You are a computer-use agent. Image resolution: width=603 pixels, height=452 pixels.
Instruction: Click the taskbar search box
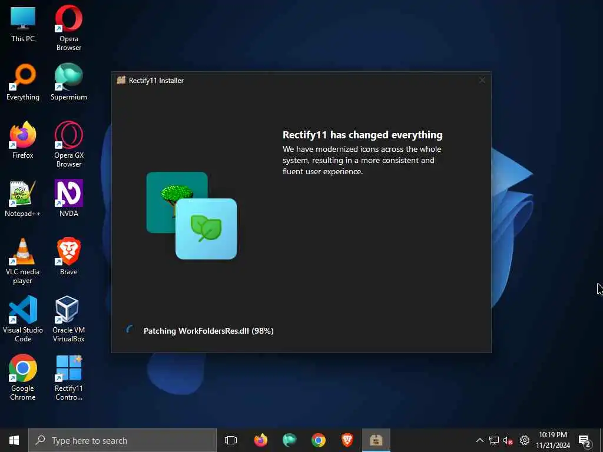122,440
